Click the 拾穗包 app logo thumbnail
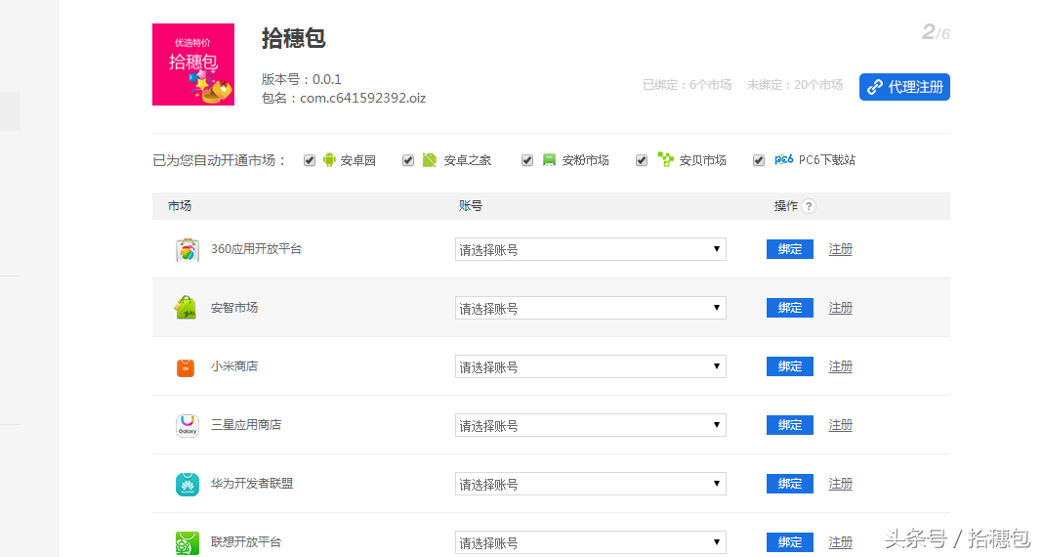1044x557 pixels. click(x=193, y=64)
